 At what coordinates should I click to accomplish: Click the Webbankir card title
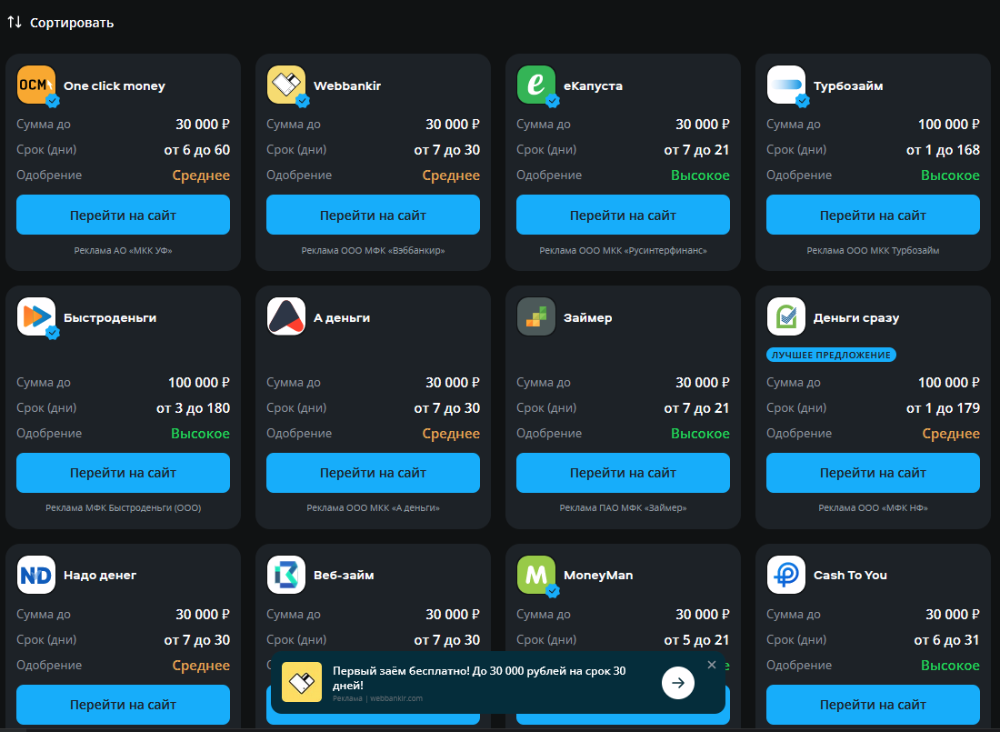click(347, 85)
